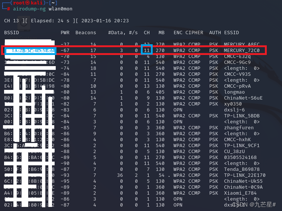Click the Elapsed: 24 s status
This screenshot has height=211, width=282.
coord(50,21)
